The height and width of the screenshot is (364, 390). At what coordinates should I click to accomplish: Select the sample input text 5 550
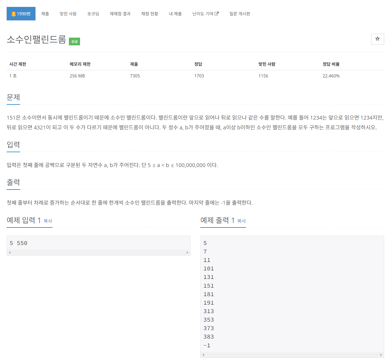(x=19, y=243)
